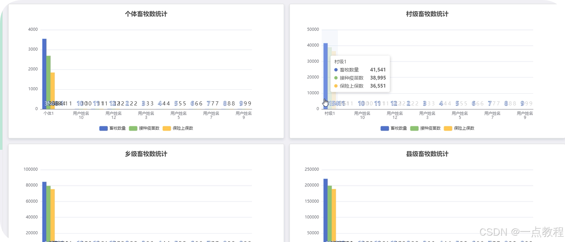Image resolution: width=565 pixels, height=242 pixels.
Task: Click the 村级畜牧数统计 chart title
Action: pos(427,14)
